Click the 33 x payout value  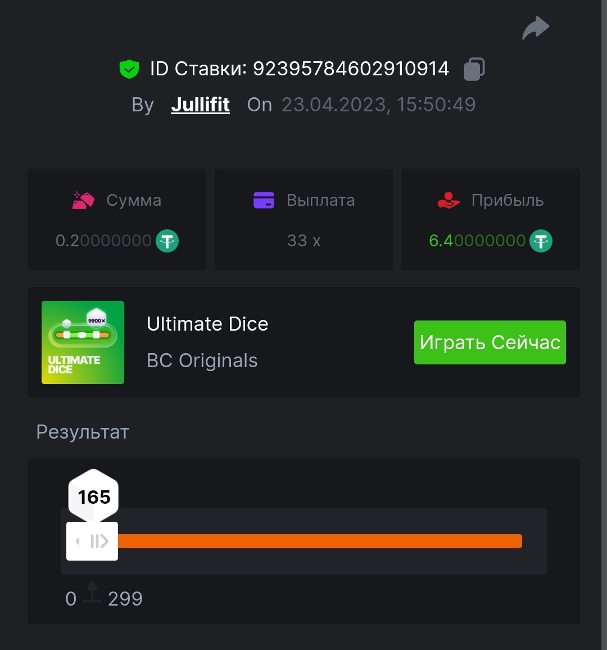click(303, 241)
